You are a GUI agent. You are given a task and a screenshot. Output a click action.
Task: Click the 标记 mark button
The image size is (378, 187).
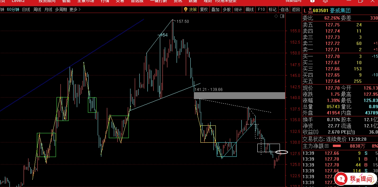click(x=272, y=9)
